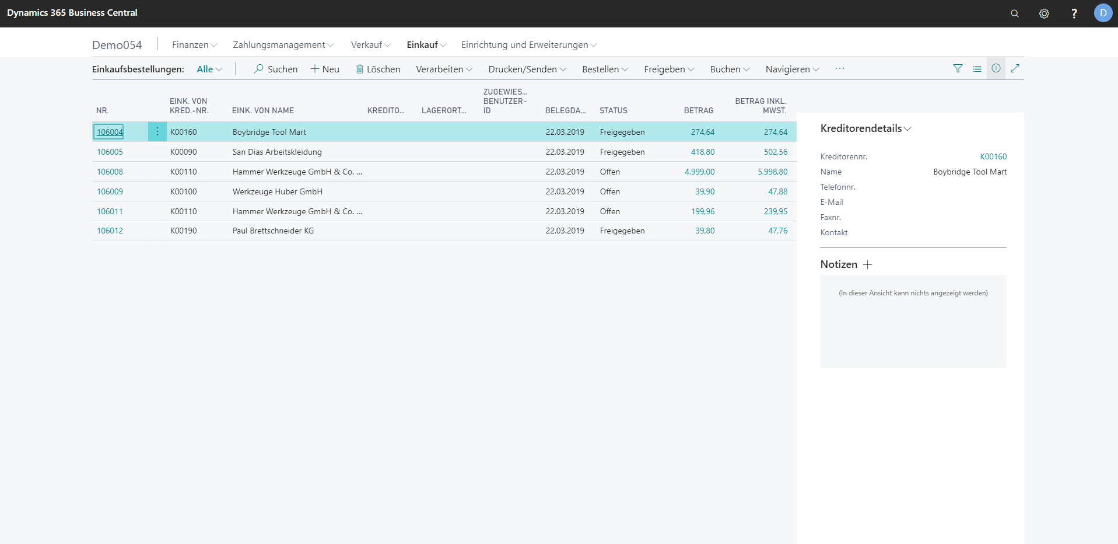The width and height of the screenshot is (1118, 544).
Task: Toggle the filter pane funnel icon
Action: click(958, 68)
